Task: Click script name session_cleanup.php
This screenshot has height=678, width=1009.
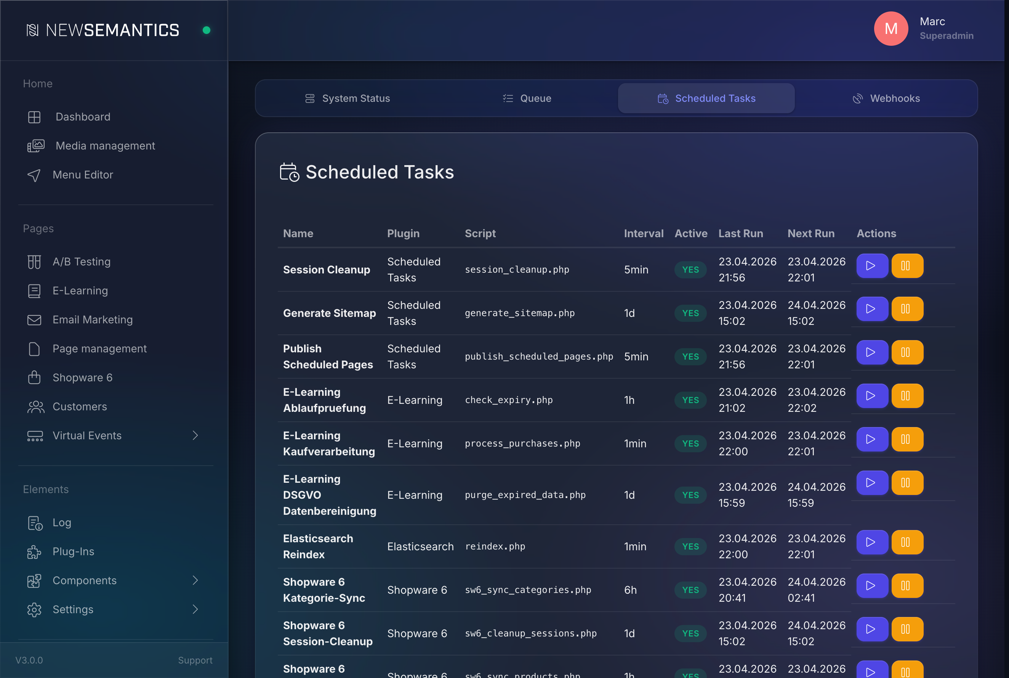Action: pyautogui.click(x=517, y=270)
